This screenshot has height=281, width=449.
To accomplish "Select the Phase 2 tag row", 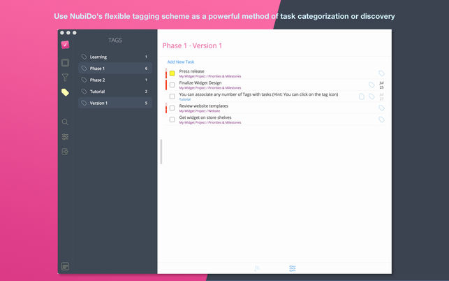I will click(x=115, y=80).
